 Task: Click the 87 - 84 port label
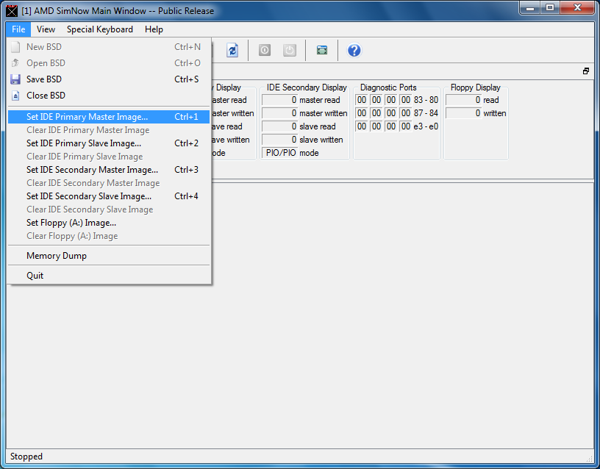pos(426,113)
